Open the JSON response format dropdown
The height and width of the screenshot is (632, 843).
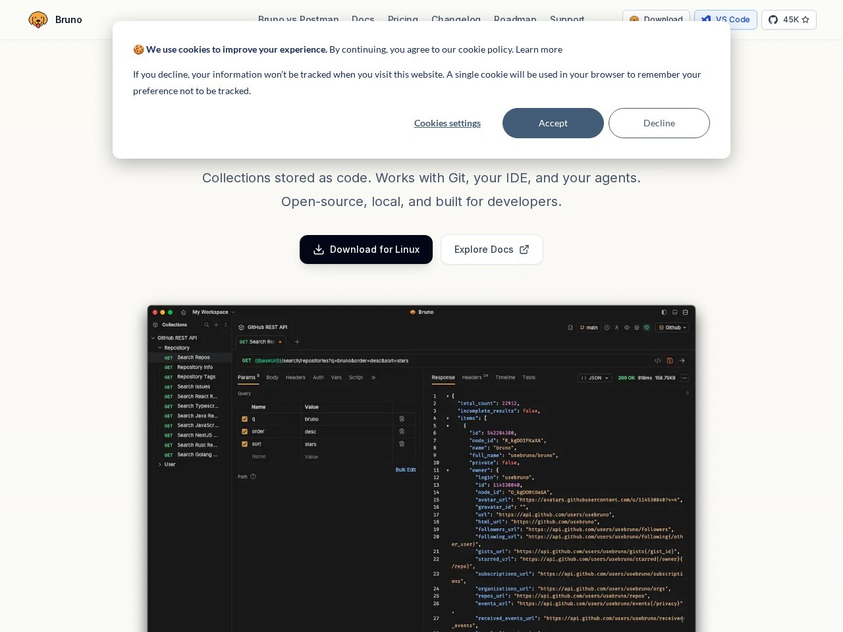[x=595, y=378]
